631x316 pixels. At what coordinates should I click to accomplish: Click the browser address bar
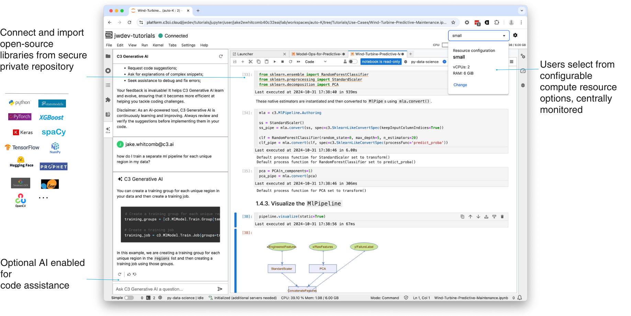(x=296, y=22)
